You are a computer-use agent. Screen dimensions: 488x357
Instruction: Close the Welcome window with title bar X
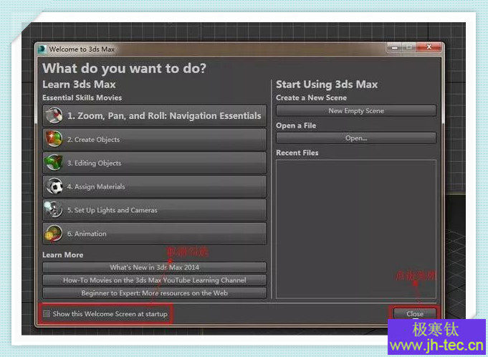click(429, 47)
